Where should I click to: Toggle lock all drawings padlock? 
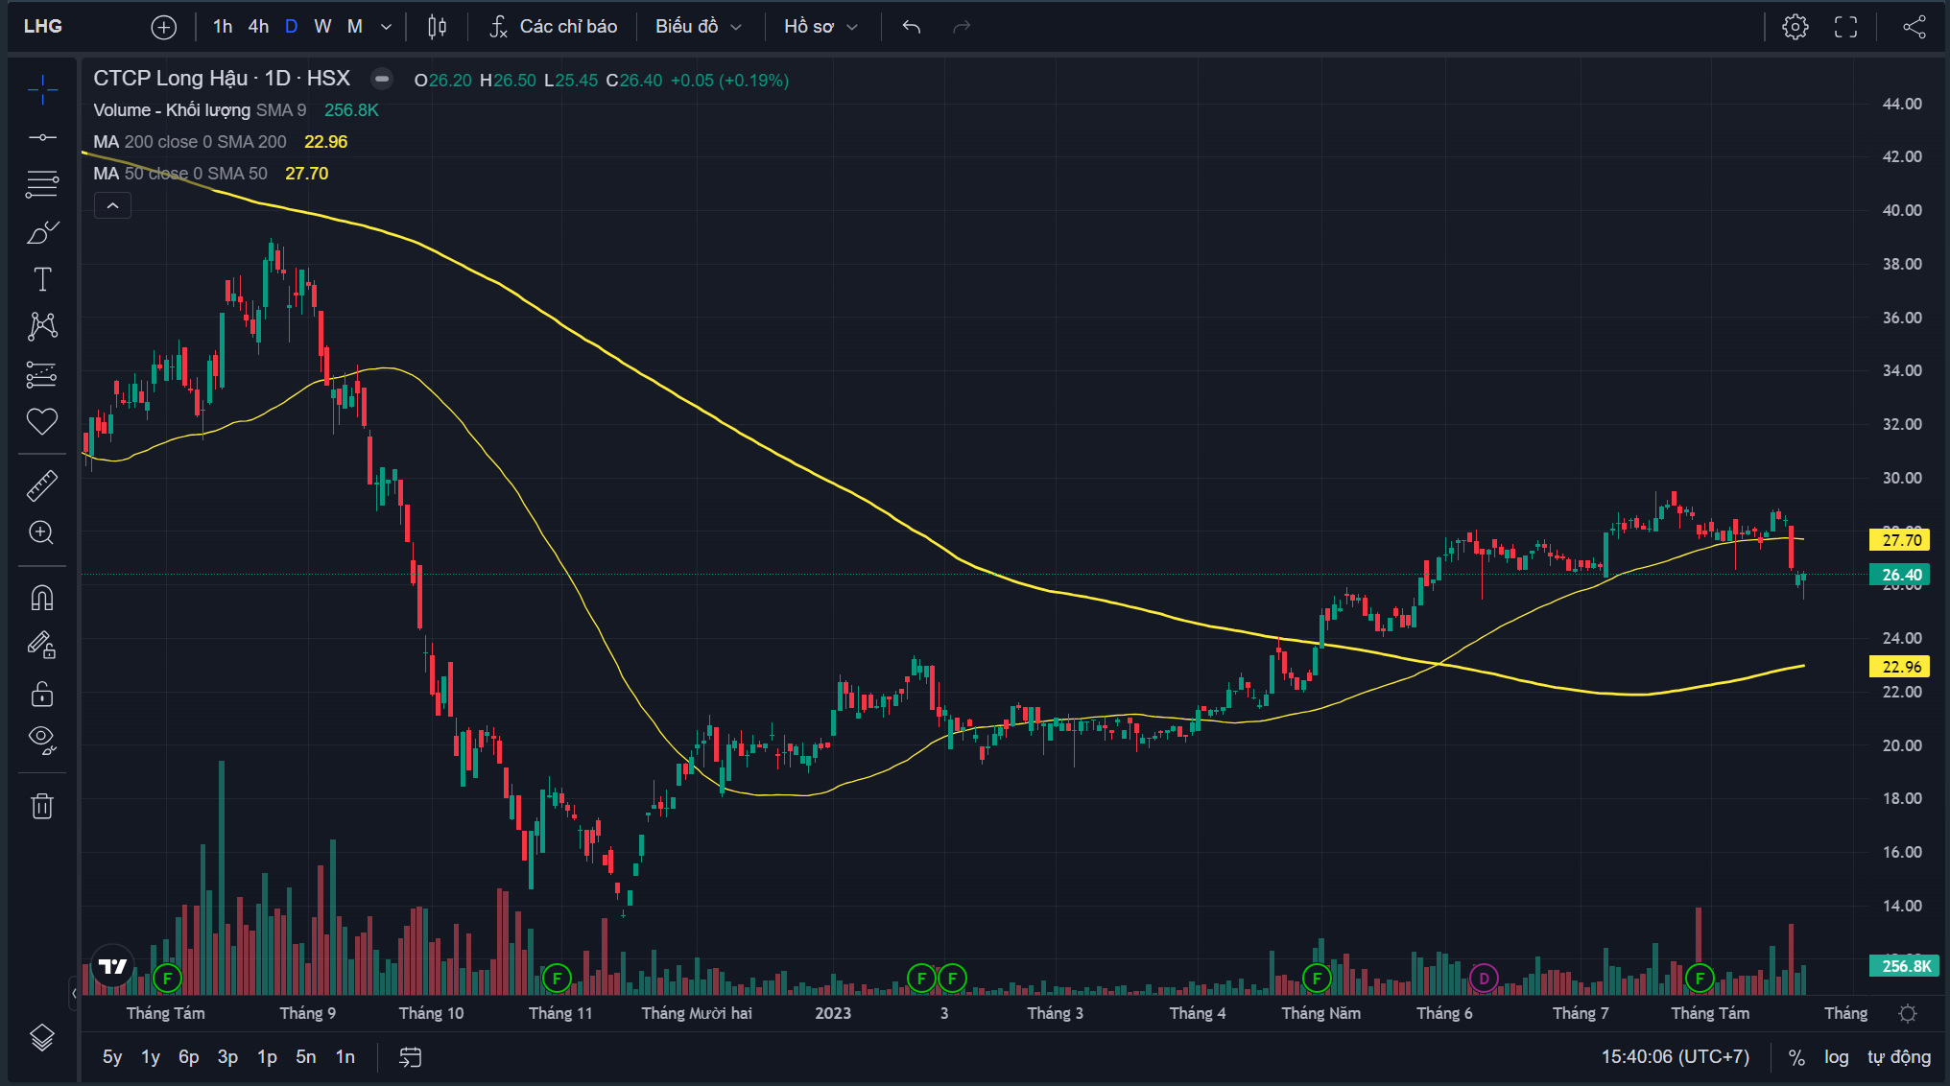point(41,693)
